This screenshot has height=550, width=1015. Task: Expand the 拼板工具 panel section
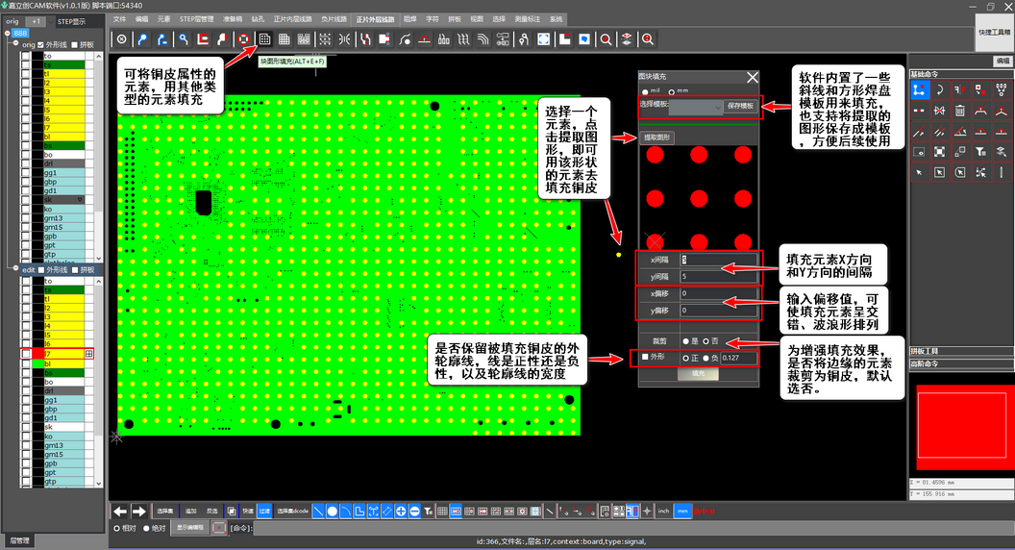click(961, 350)
